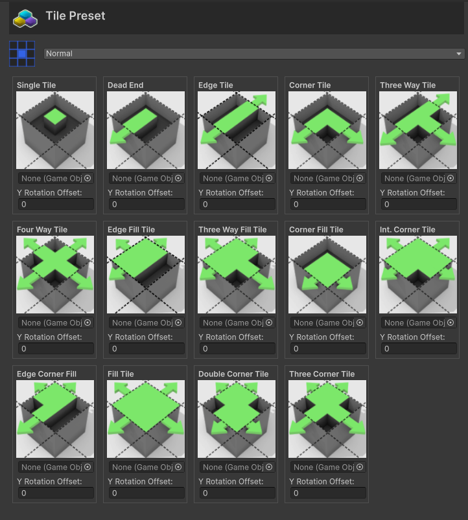The width and height of the screenshot is (468, 520).
Task: Click Four Way Tile Y Rotation Offset field
Action: (56, 348)
